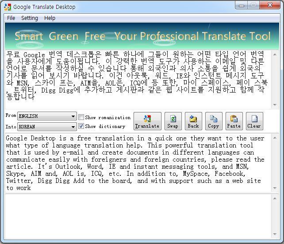Swap source and target languages
The image size is (284, 244).
[173, 121]
